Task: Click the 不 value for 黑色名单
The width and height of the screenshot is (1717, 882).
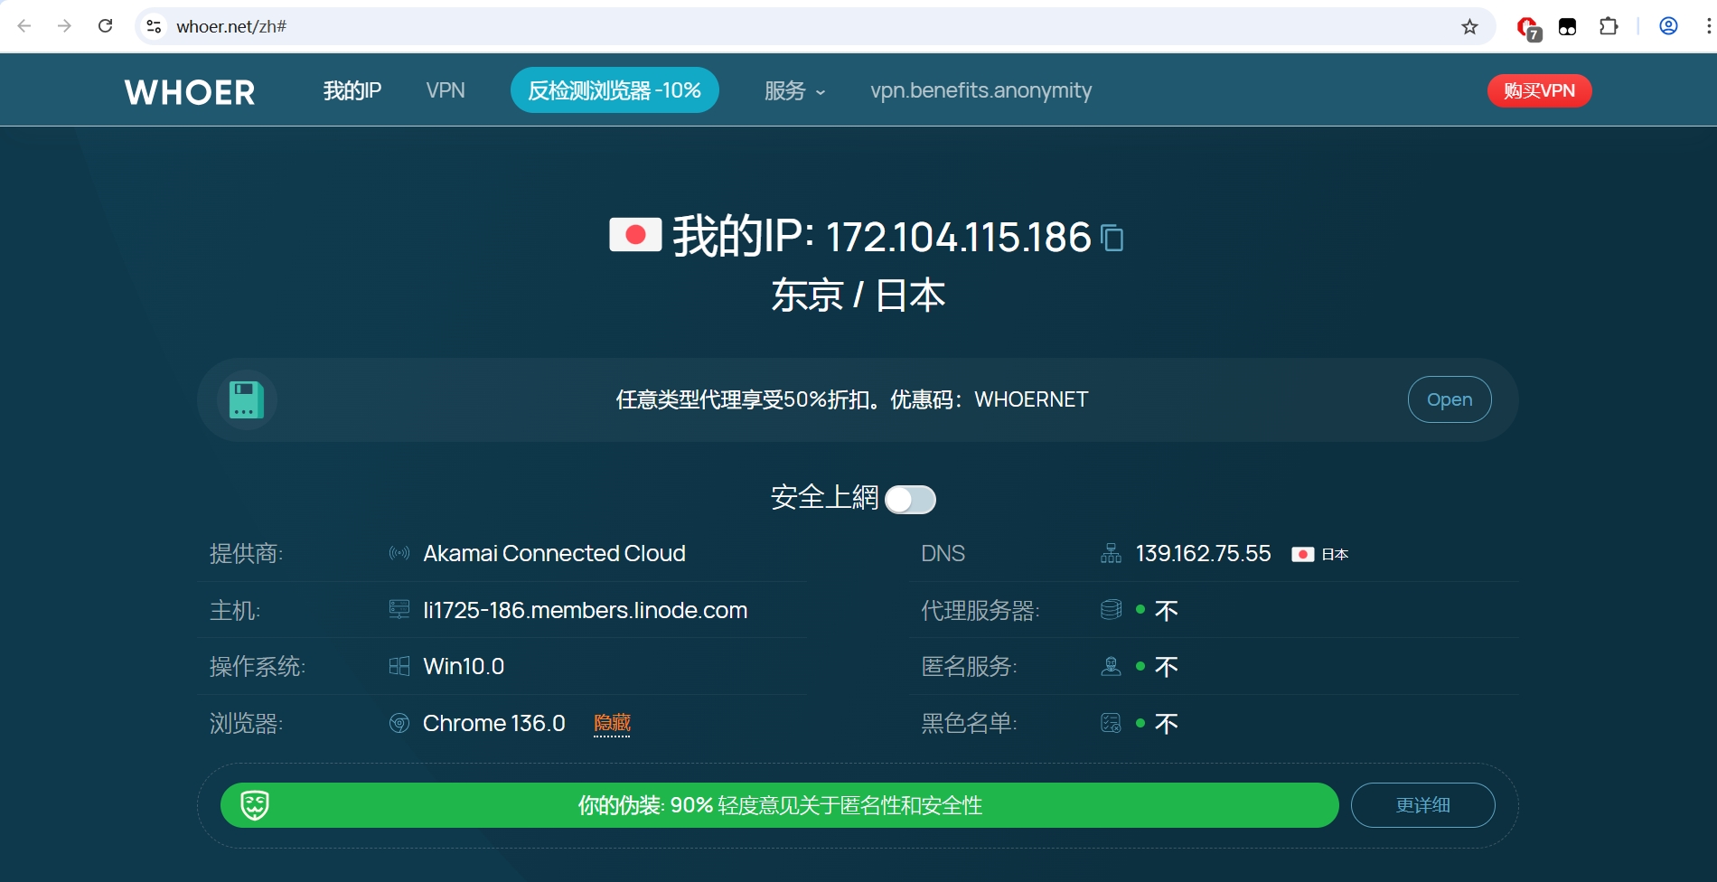Action: (1167, 724)
